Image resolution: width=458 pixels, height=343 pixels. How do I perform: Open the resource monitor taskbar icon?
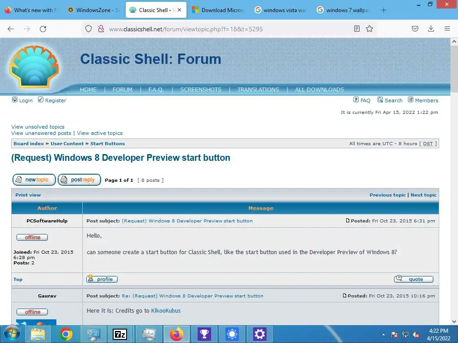point(148,334)
